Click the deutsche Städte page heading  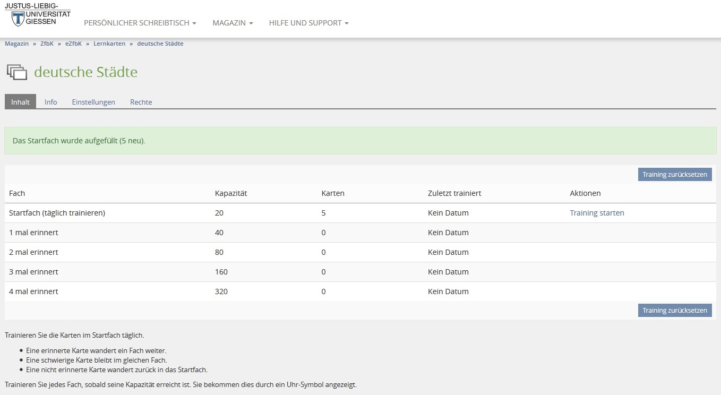coord(85,72)
